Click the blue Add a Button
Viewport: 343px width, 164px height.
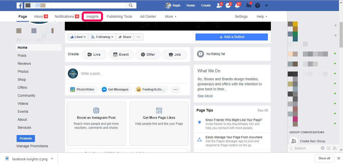click(231, 37)
